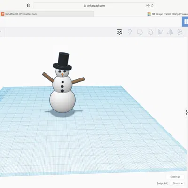Select the snowman's right stick arm
Viewport: 188px width, 188px height.
[x=78, y=80]
